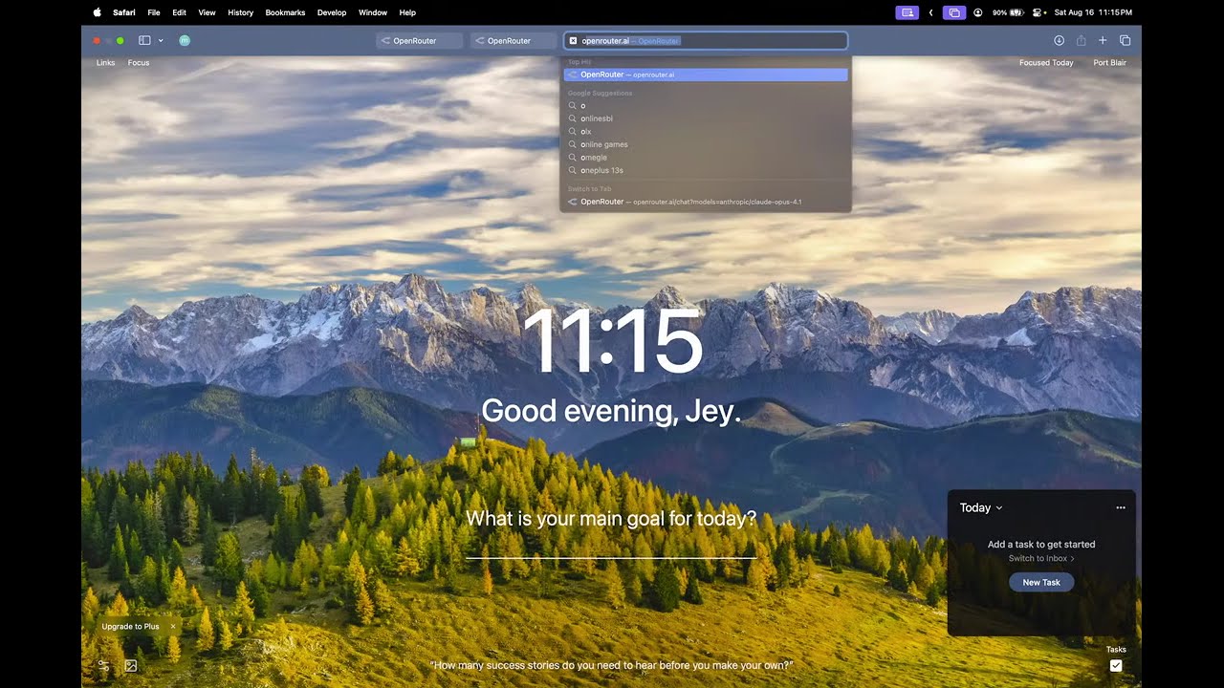
Task: Open the Focus section
Action: tap(139, 63)
